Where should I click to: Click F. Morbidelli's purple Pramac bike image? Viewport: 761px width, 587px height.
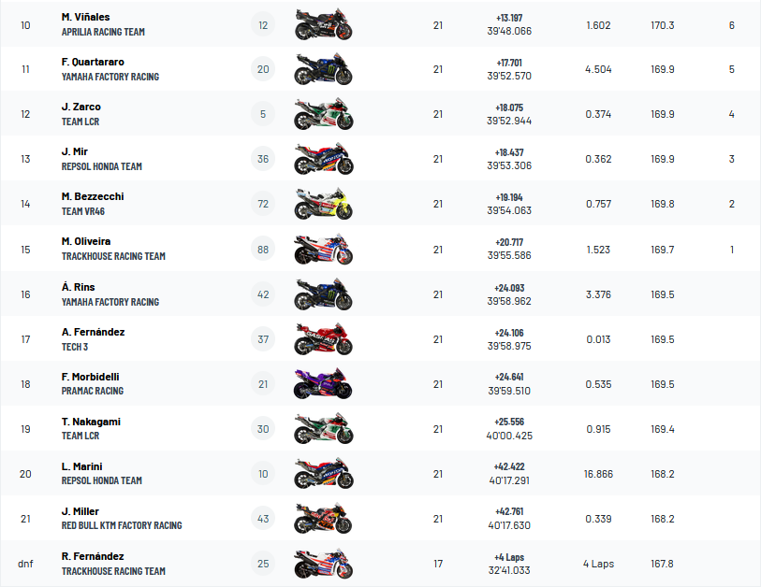[x=324, y=384]
